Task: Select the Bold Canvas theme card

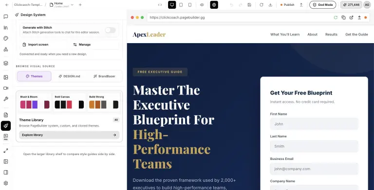Action: 69,102
